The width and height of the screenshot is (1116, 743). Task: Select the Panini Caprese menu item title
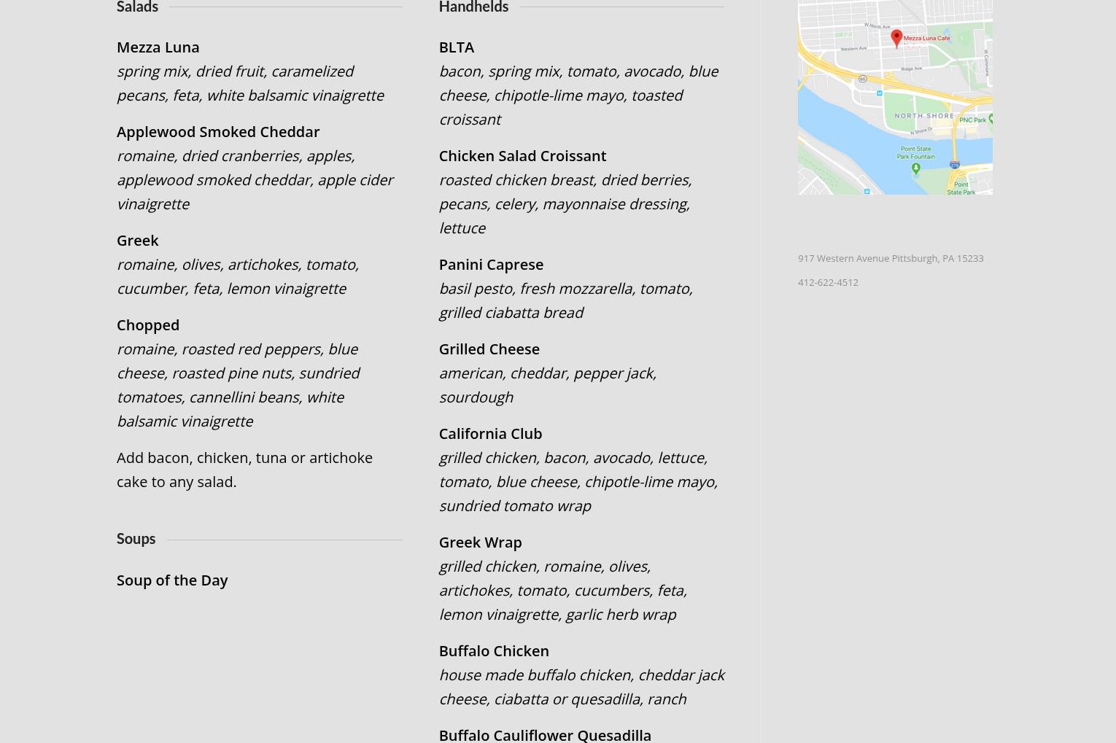[491, 264]
